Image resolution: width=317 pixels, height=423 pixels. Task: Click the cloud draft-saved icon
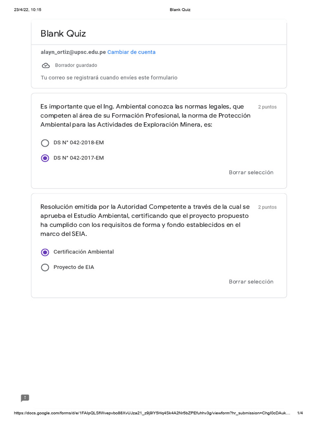point(46,65)
